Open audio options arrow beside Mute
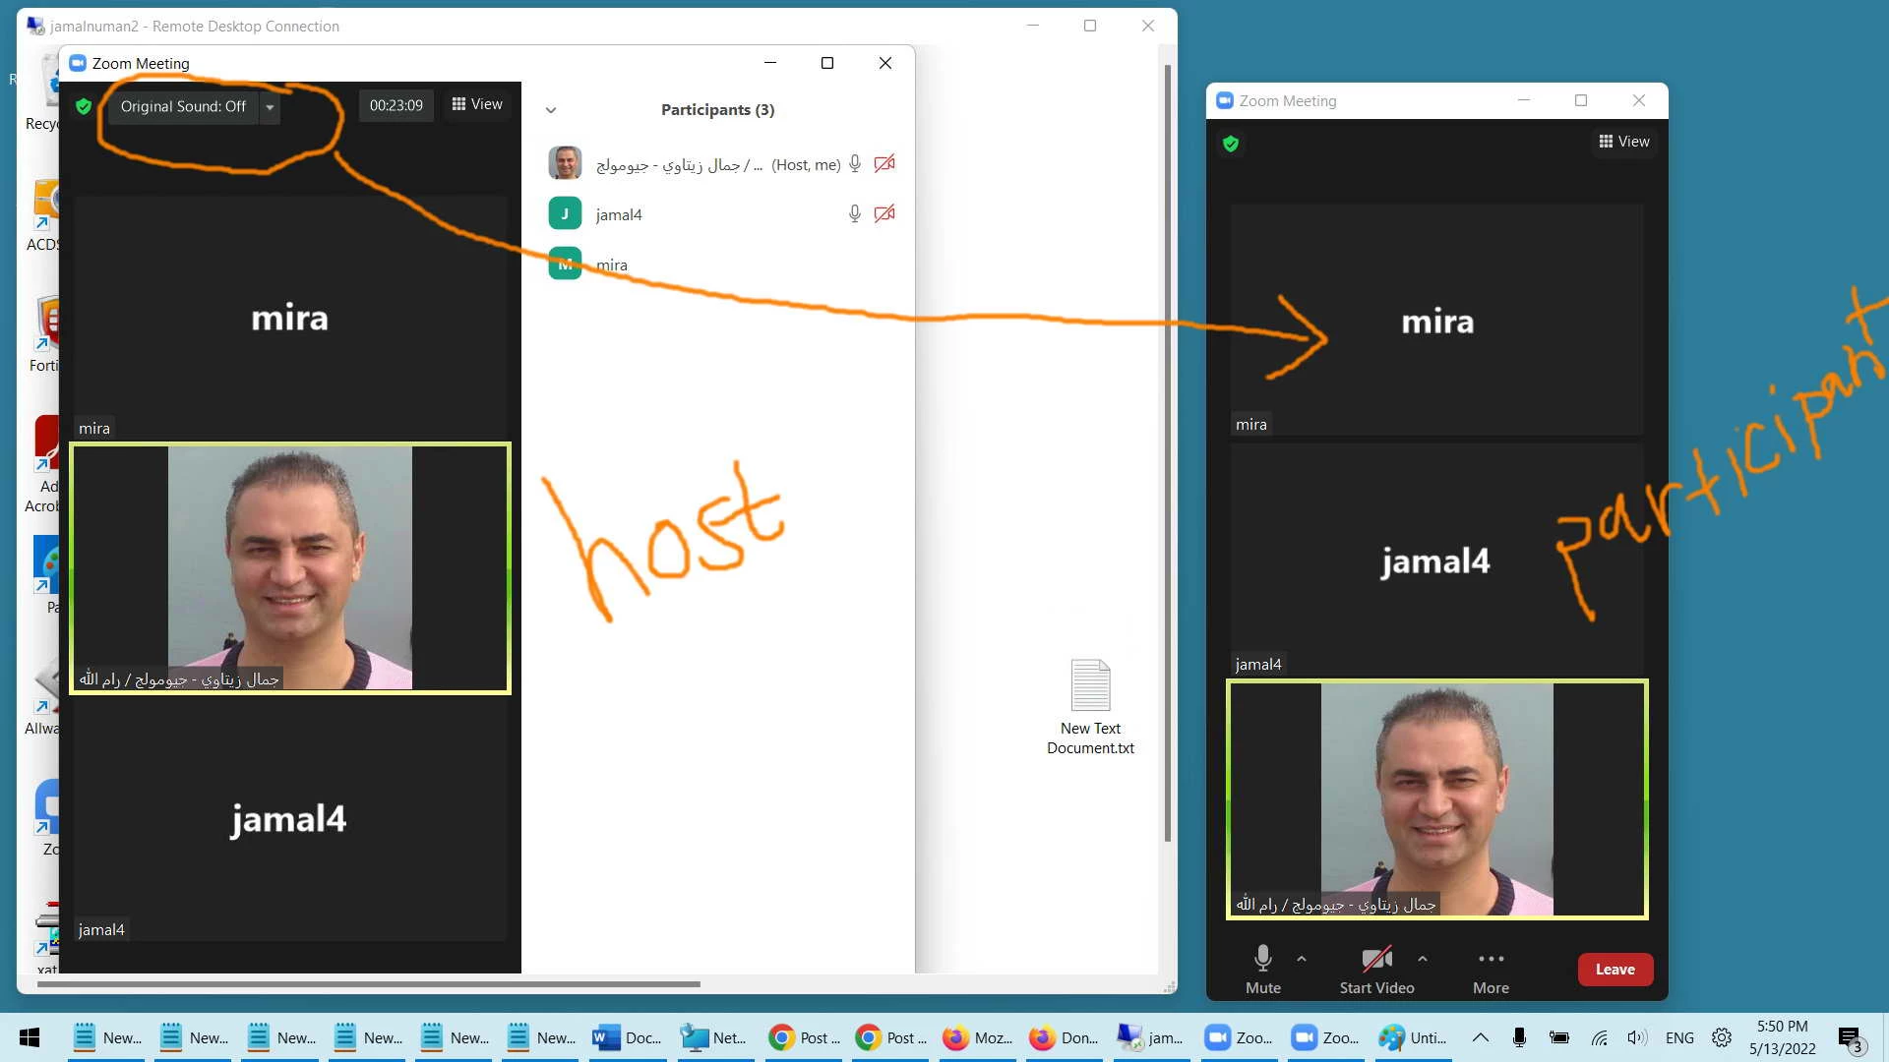This screenshot has height=1062, width=1889. (1302, 958)
